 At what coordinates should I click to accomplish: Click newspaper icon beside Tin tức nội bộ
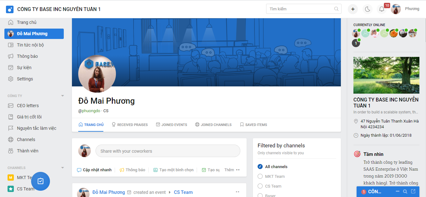point(11,45)
